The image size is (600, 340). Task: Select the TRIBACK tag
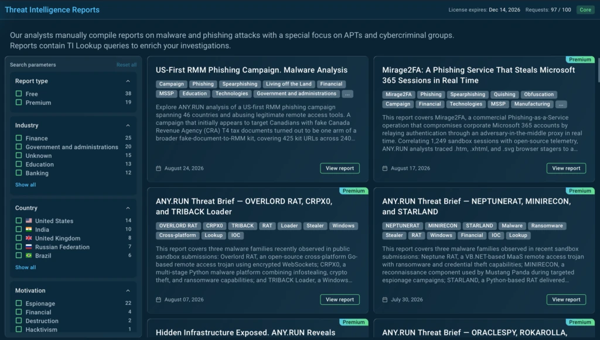pos(243,226)
